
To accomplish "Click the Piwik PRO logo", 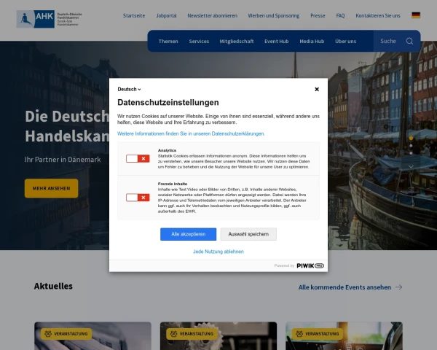I will click(310, 265).
